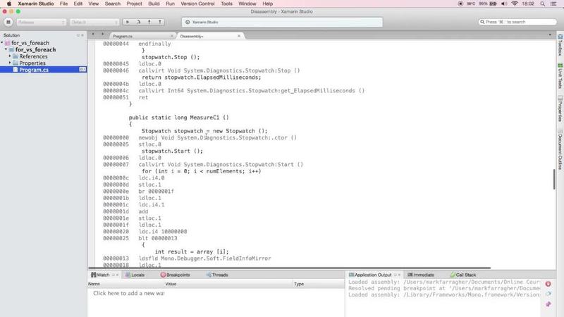Switch to the Immediate pad tab
Screen dimensions: 564x317
421,275
